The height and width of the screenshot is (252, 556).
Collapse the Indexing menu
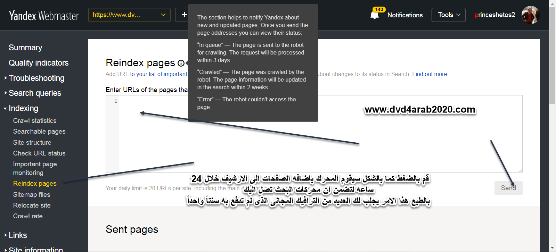(x=23, y=108)
